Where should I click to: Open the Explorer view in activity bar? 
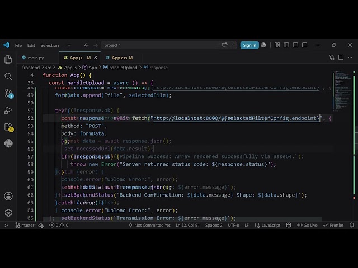(x=8, y=60)
